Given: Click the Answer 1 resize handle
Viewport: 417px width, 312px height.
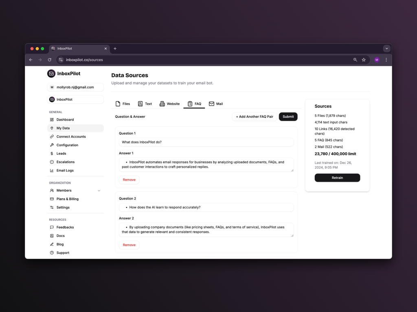Looking at the screenshot, I should [292, 170].
